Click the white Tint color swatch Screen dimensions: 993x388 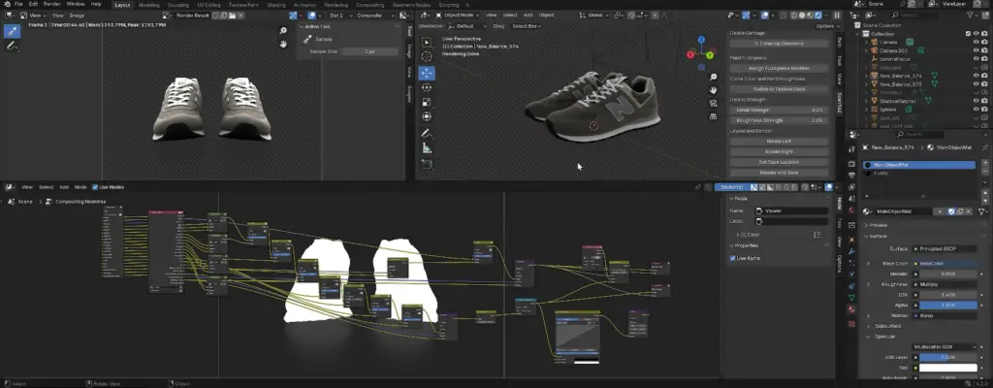click(948, 368)
